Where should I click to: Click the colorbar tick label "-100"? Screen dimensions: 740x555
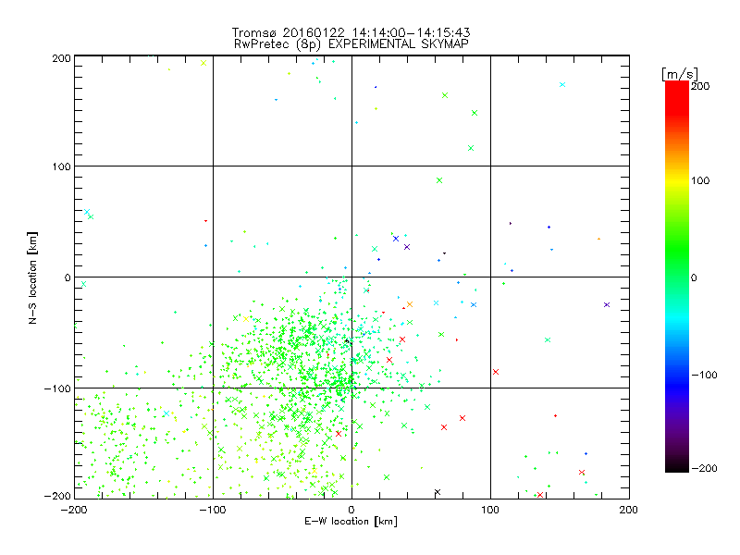[x=704, y=376]
